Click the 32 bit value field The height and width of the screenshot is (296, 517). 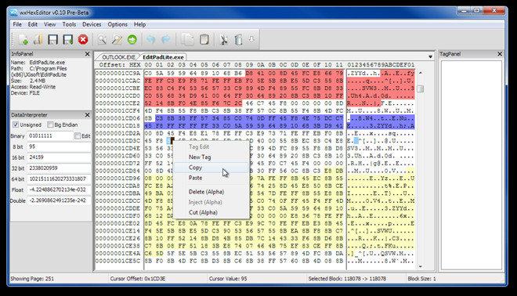click(x=59, y=168)
